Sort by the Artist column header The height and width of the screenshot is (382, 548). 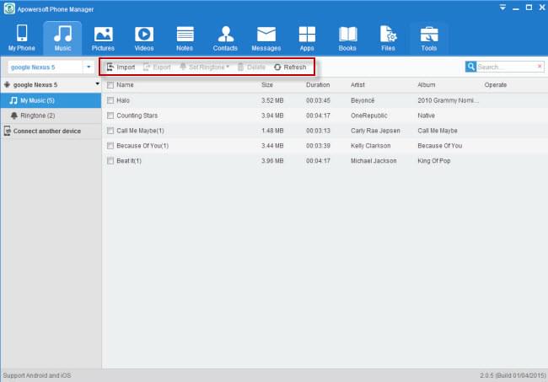357,85
